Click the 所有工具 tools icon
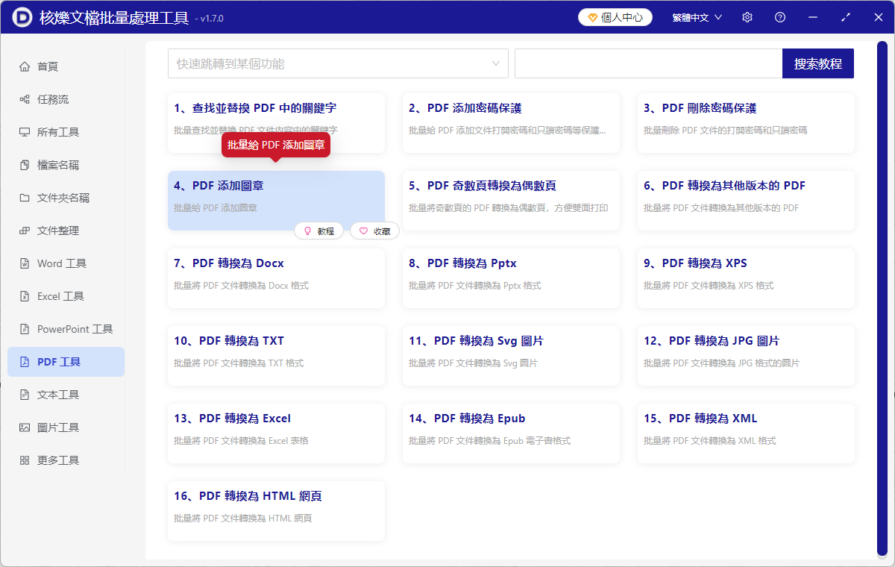 pos(25,131)
